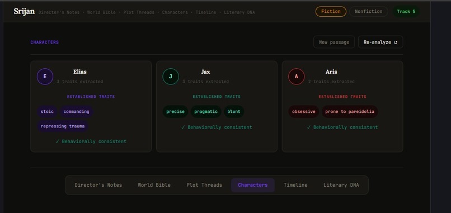The height and width of the screenshot is (213, 451).
Task: Click 'Established Traits' label in Elias card
Action: [91, 97]
